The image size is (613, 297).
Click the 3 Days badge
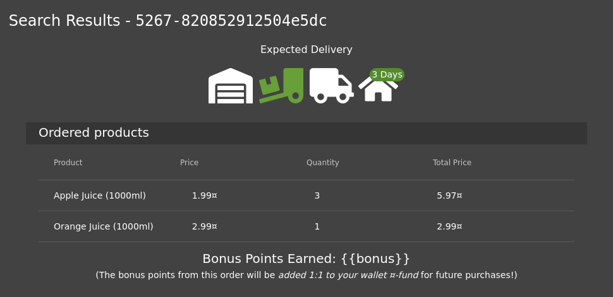click(x=387, y=74)
